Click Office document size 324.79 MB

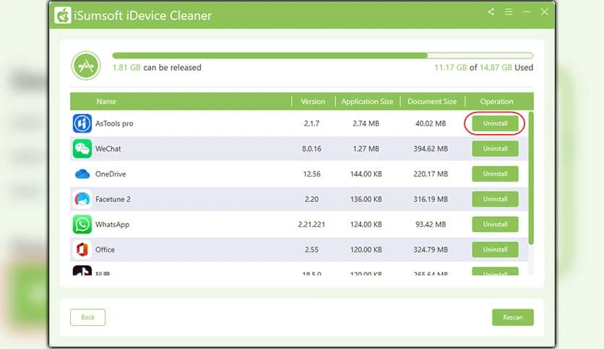pyautogui.click(x=431, y=249)
